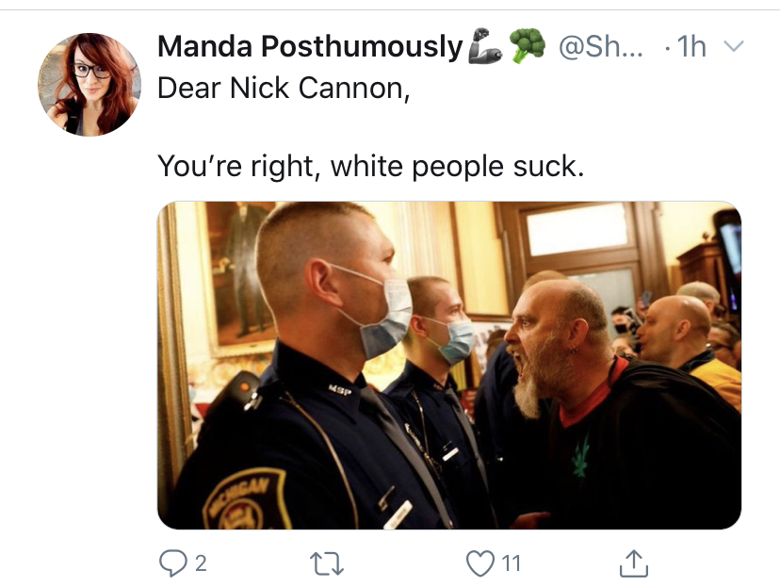Open the red-haired user's profile avatar
The width and height of the screenshot is (780, 586).
89,84
